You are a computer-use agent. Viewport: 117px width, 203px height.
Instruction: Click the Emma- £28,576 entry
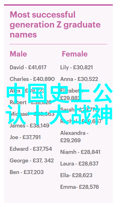click(x=79, y=187)
